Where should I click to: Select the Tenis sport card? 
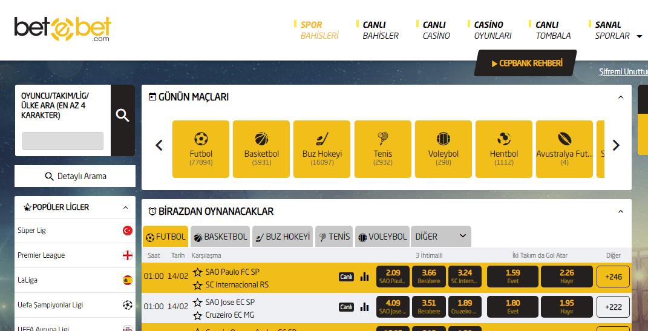point(382,149)
